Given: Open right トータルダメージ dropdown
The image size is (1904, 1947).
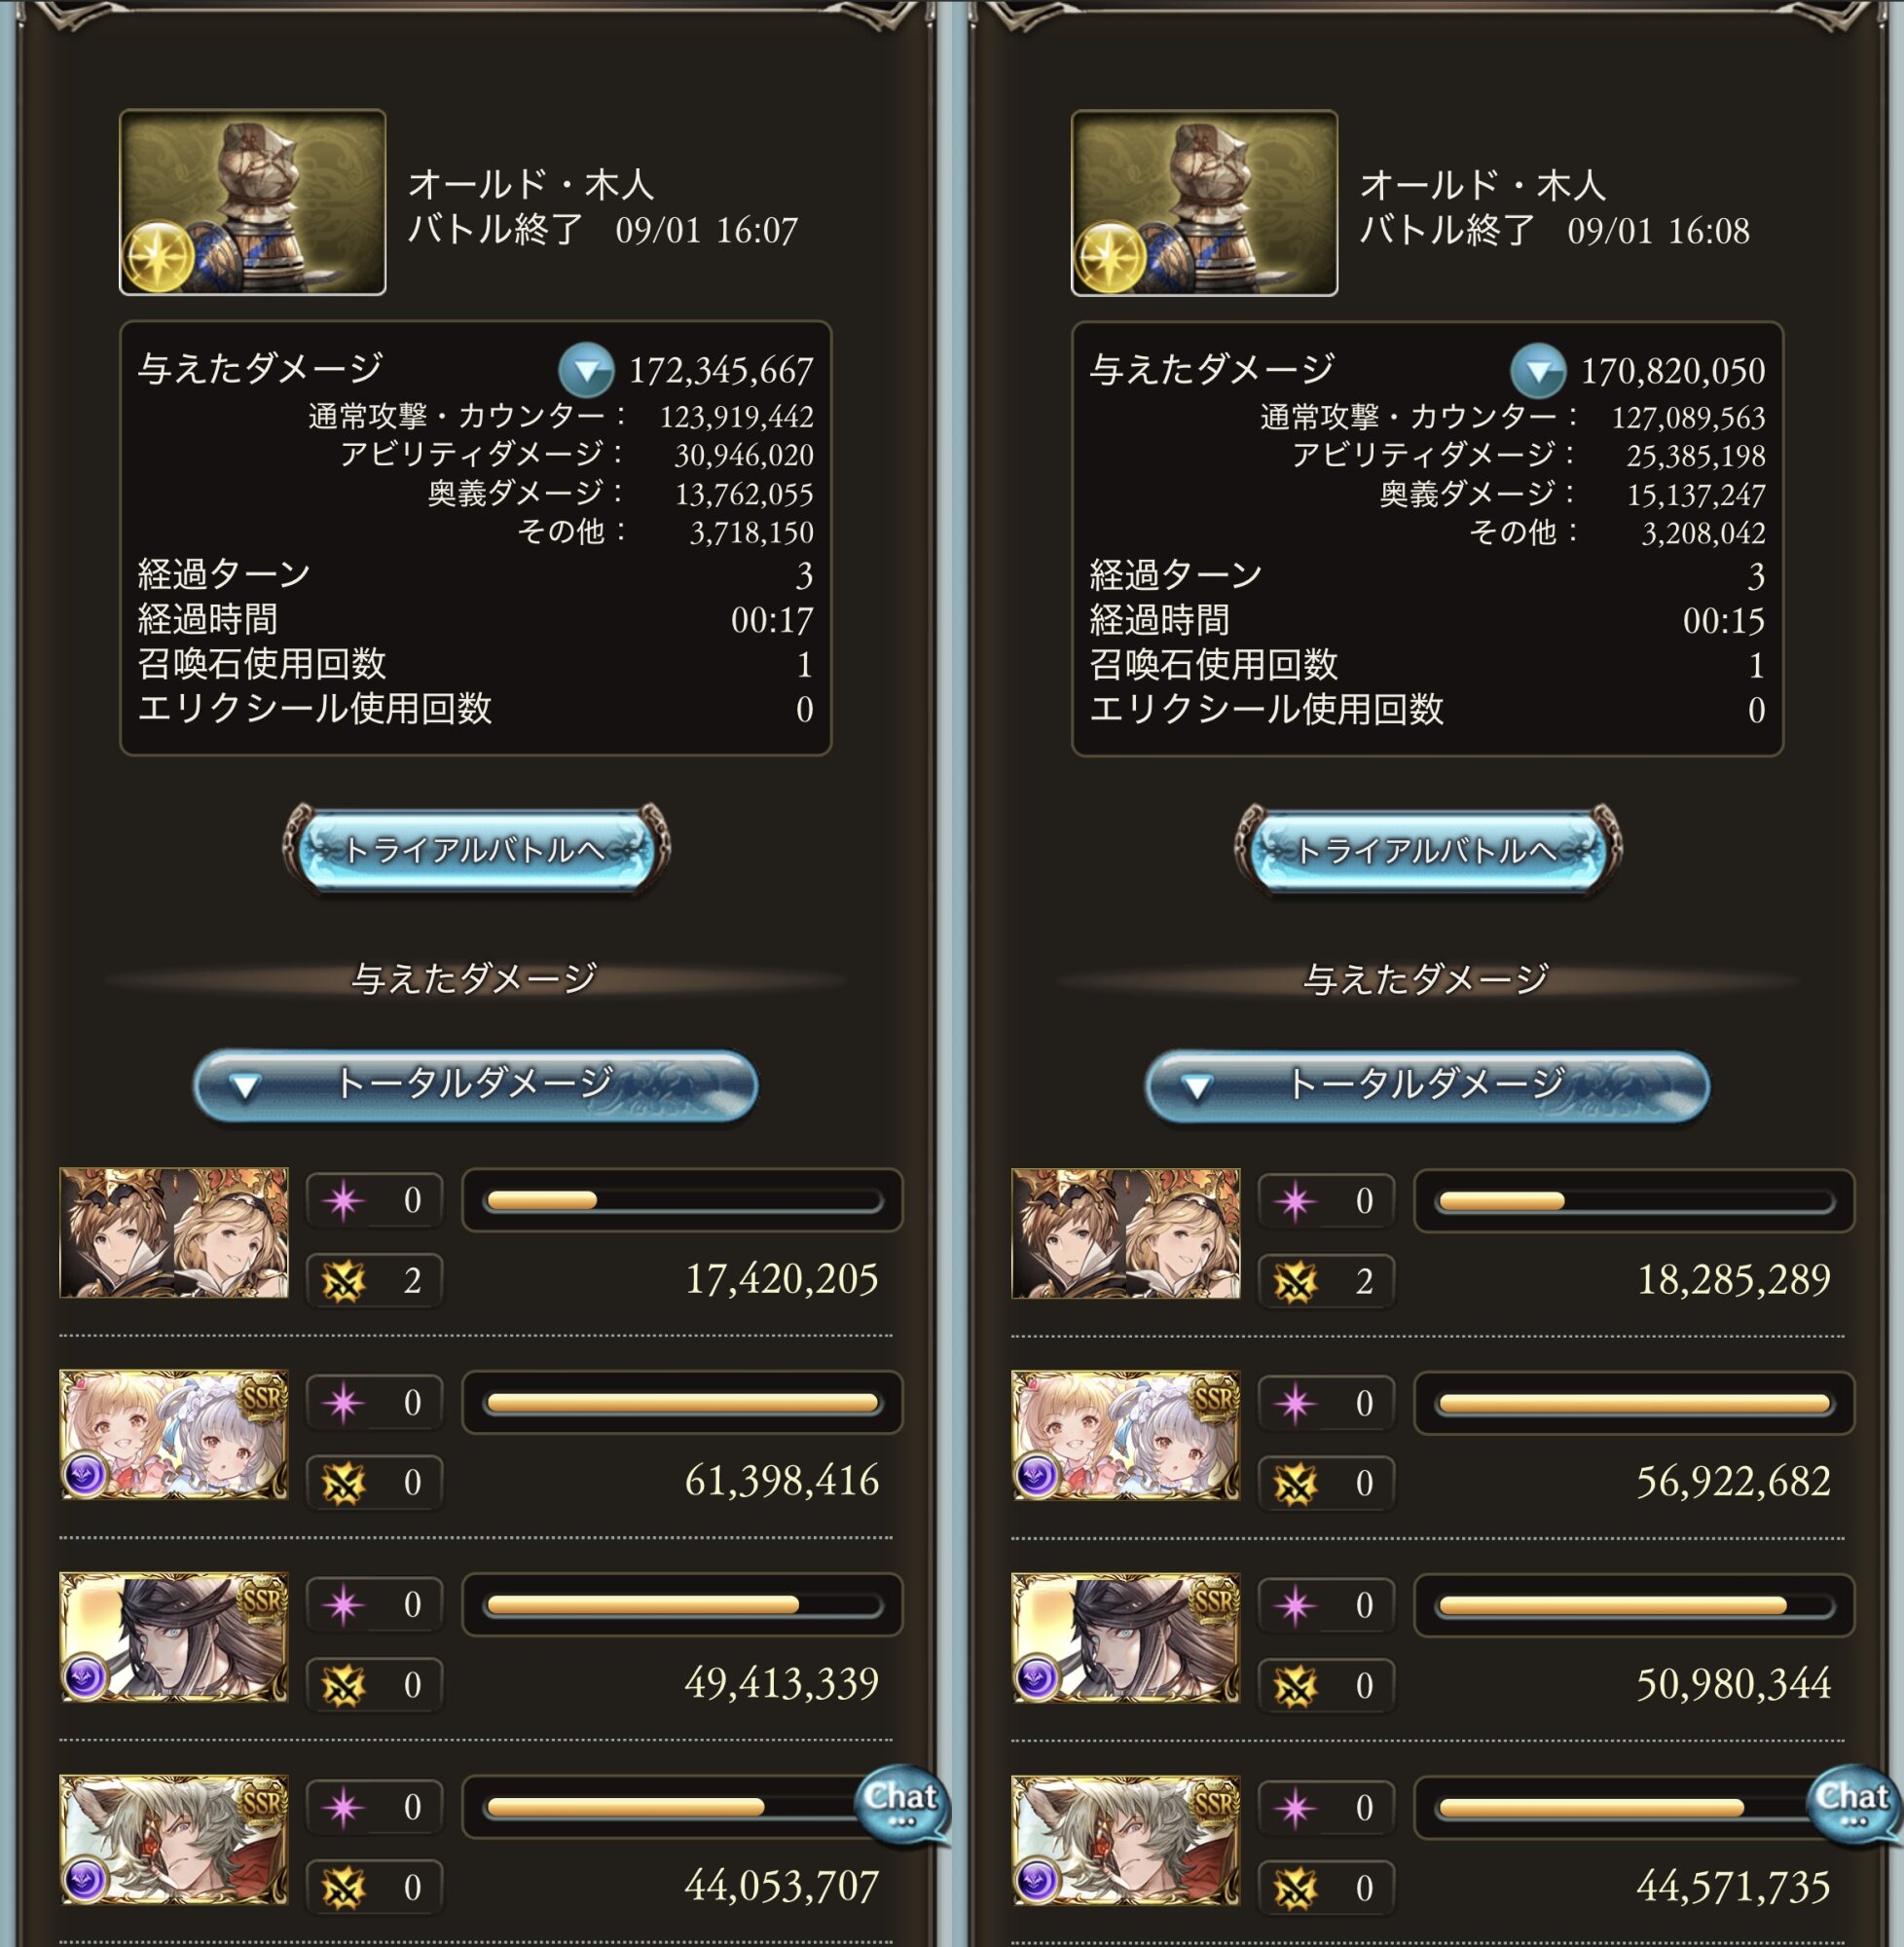Looking at the screenshot, I should 1427,1086.
